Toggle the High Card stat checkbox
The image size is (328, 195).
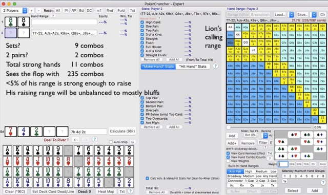point(142,22)
